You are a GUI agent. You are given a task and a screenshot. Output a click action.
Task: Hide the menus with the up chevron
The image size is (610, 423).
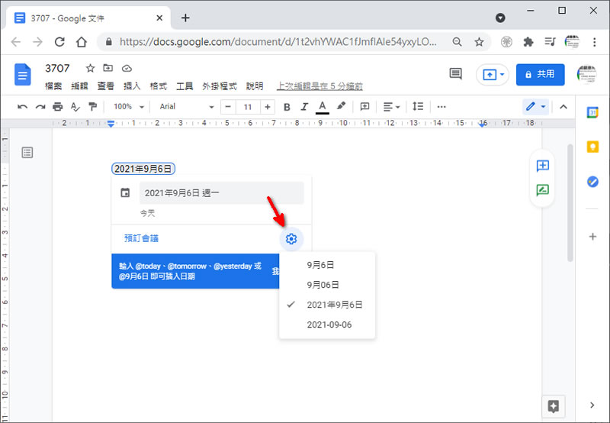pyautogui.click(x=563, y=107)
